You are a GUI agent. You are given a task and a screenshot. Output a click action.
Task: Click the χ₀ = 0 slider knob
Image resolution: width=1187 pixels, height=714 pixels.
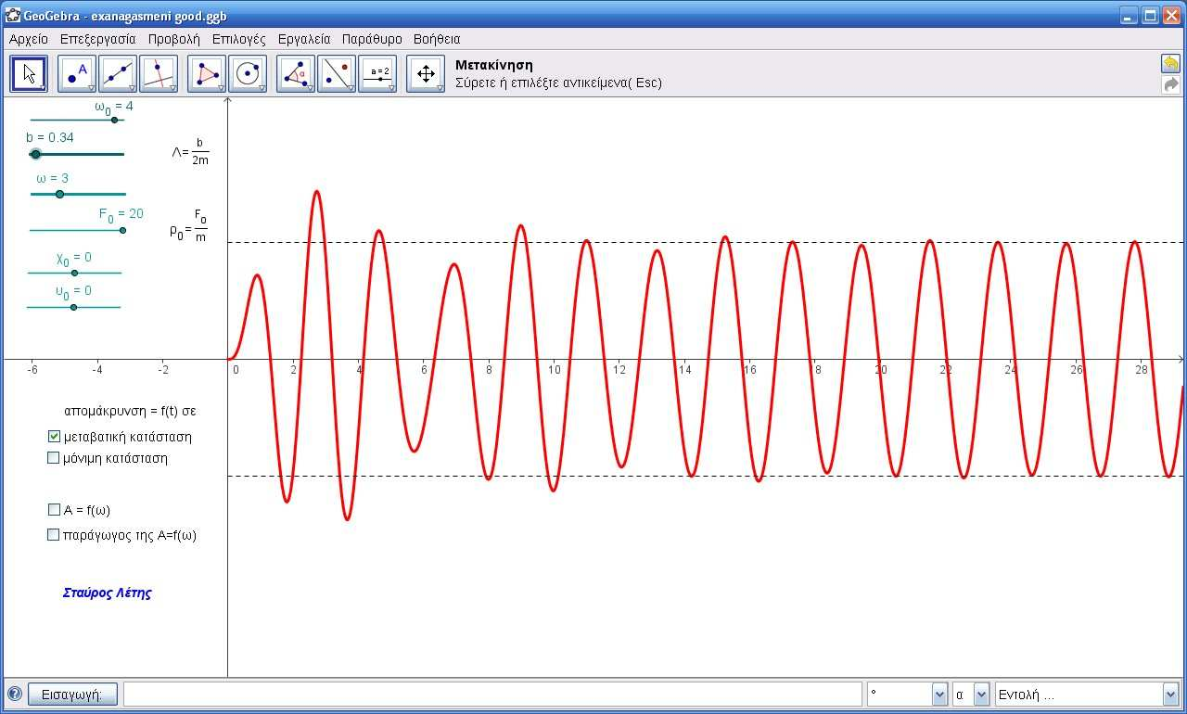click(x=75, y=273)
